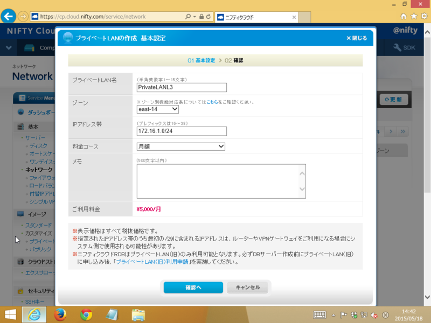Screen dimensions: 431x323
Task: Click the 更新 refresh button behind dialog
Action: (394, 100)
